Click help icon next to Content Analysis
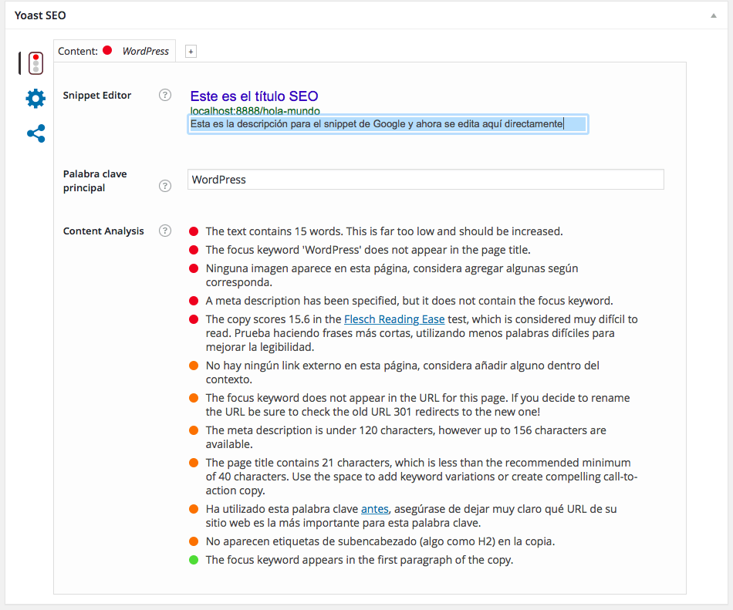The height and width of the screenshot is (610, 733). [x=164, y=231]
